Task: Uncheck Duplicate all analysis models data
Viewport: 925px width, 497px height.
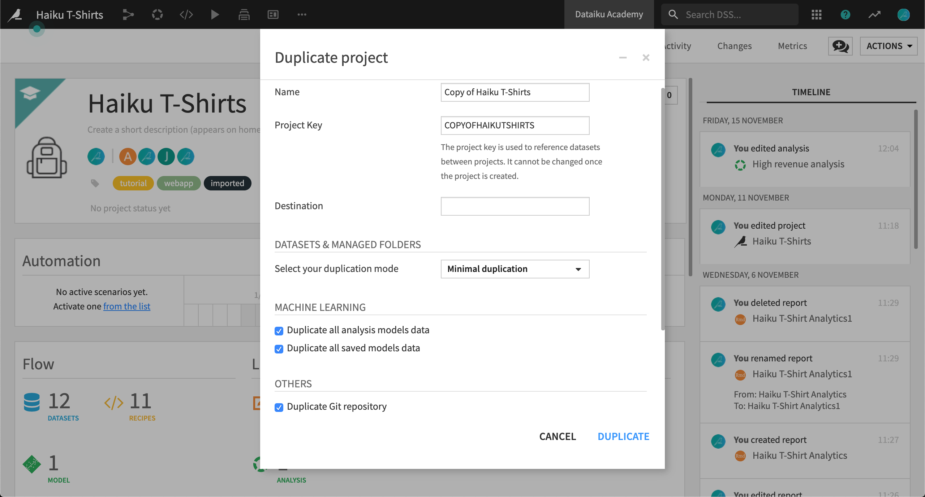Action: tap(279, 331)
